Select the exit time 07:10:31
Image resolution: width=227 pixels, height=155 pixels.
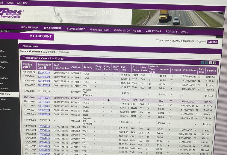coord(124,128)
